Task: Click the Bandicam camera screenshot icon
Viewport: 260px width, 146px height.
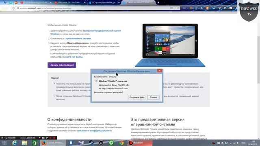Action: 43,138
